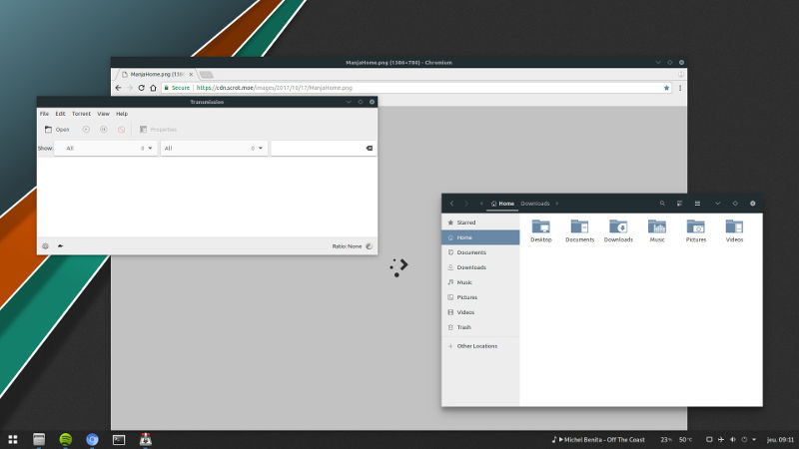Click the Chromium address bar URL
Image resolution: width=799 pixels, height=449 pixels.
(274, 88)
